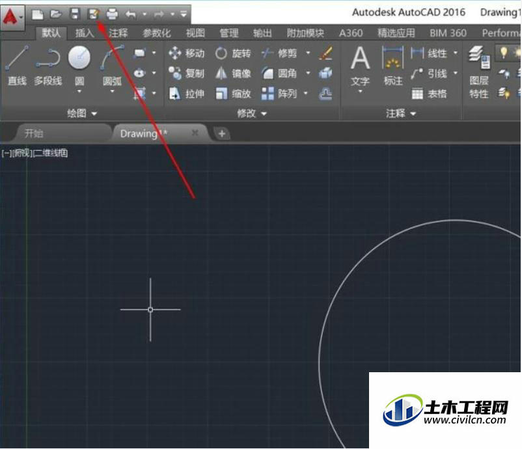The height and width of the screenshot is (449, 522).
Task: Expand the 注释 panel
Action: [401, 113]
